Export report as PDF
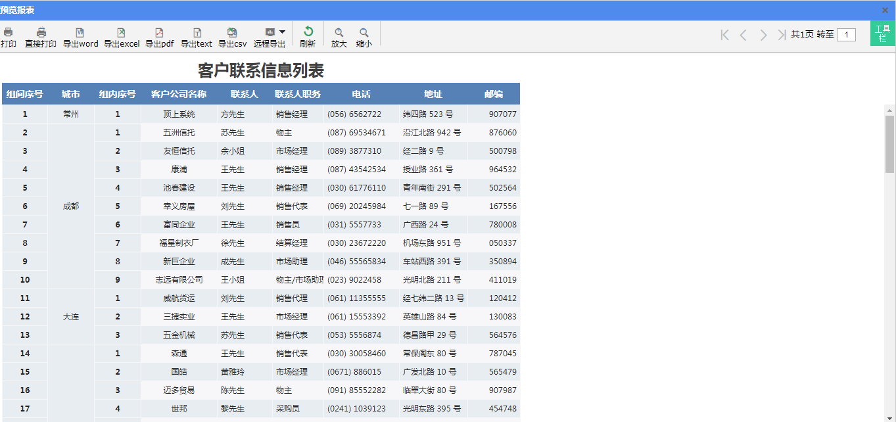This screenshot has height=422, width=896. [x=159, y=33]
